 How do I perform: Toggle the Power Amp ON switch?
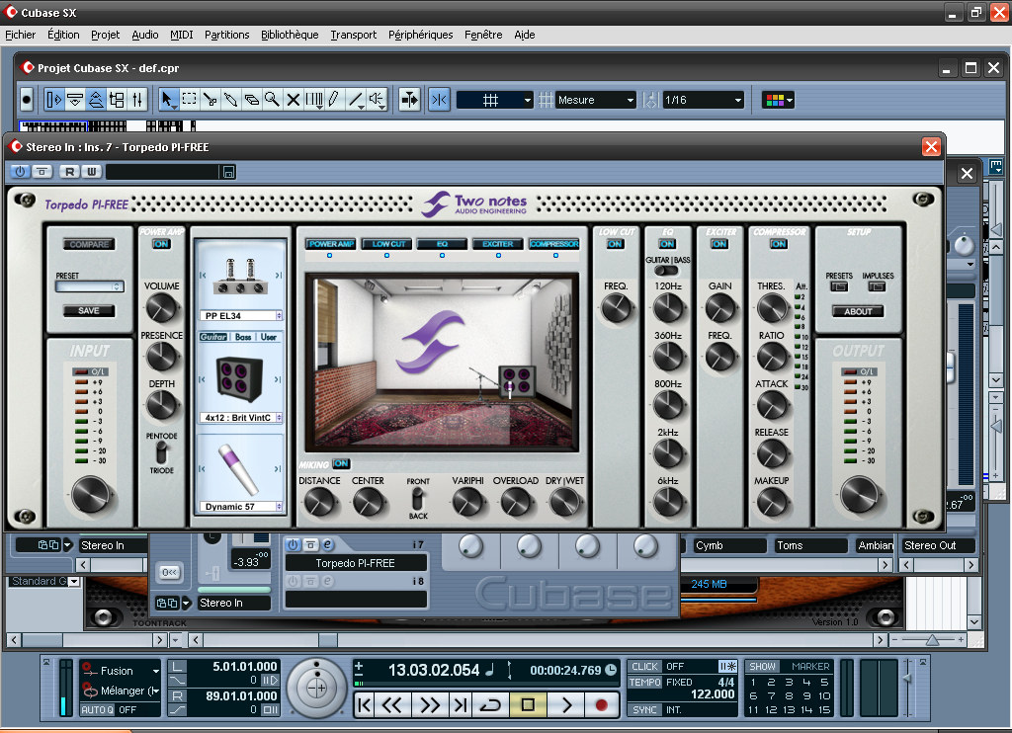(x=161, y=244)
